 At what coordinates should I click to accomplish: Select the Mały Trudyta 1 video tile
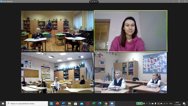(57, 73)
